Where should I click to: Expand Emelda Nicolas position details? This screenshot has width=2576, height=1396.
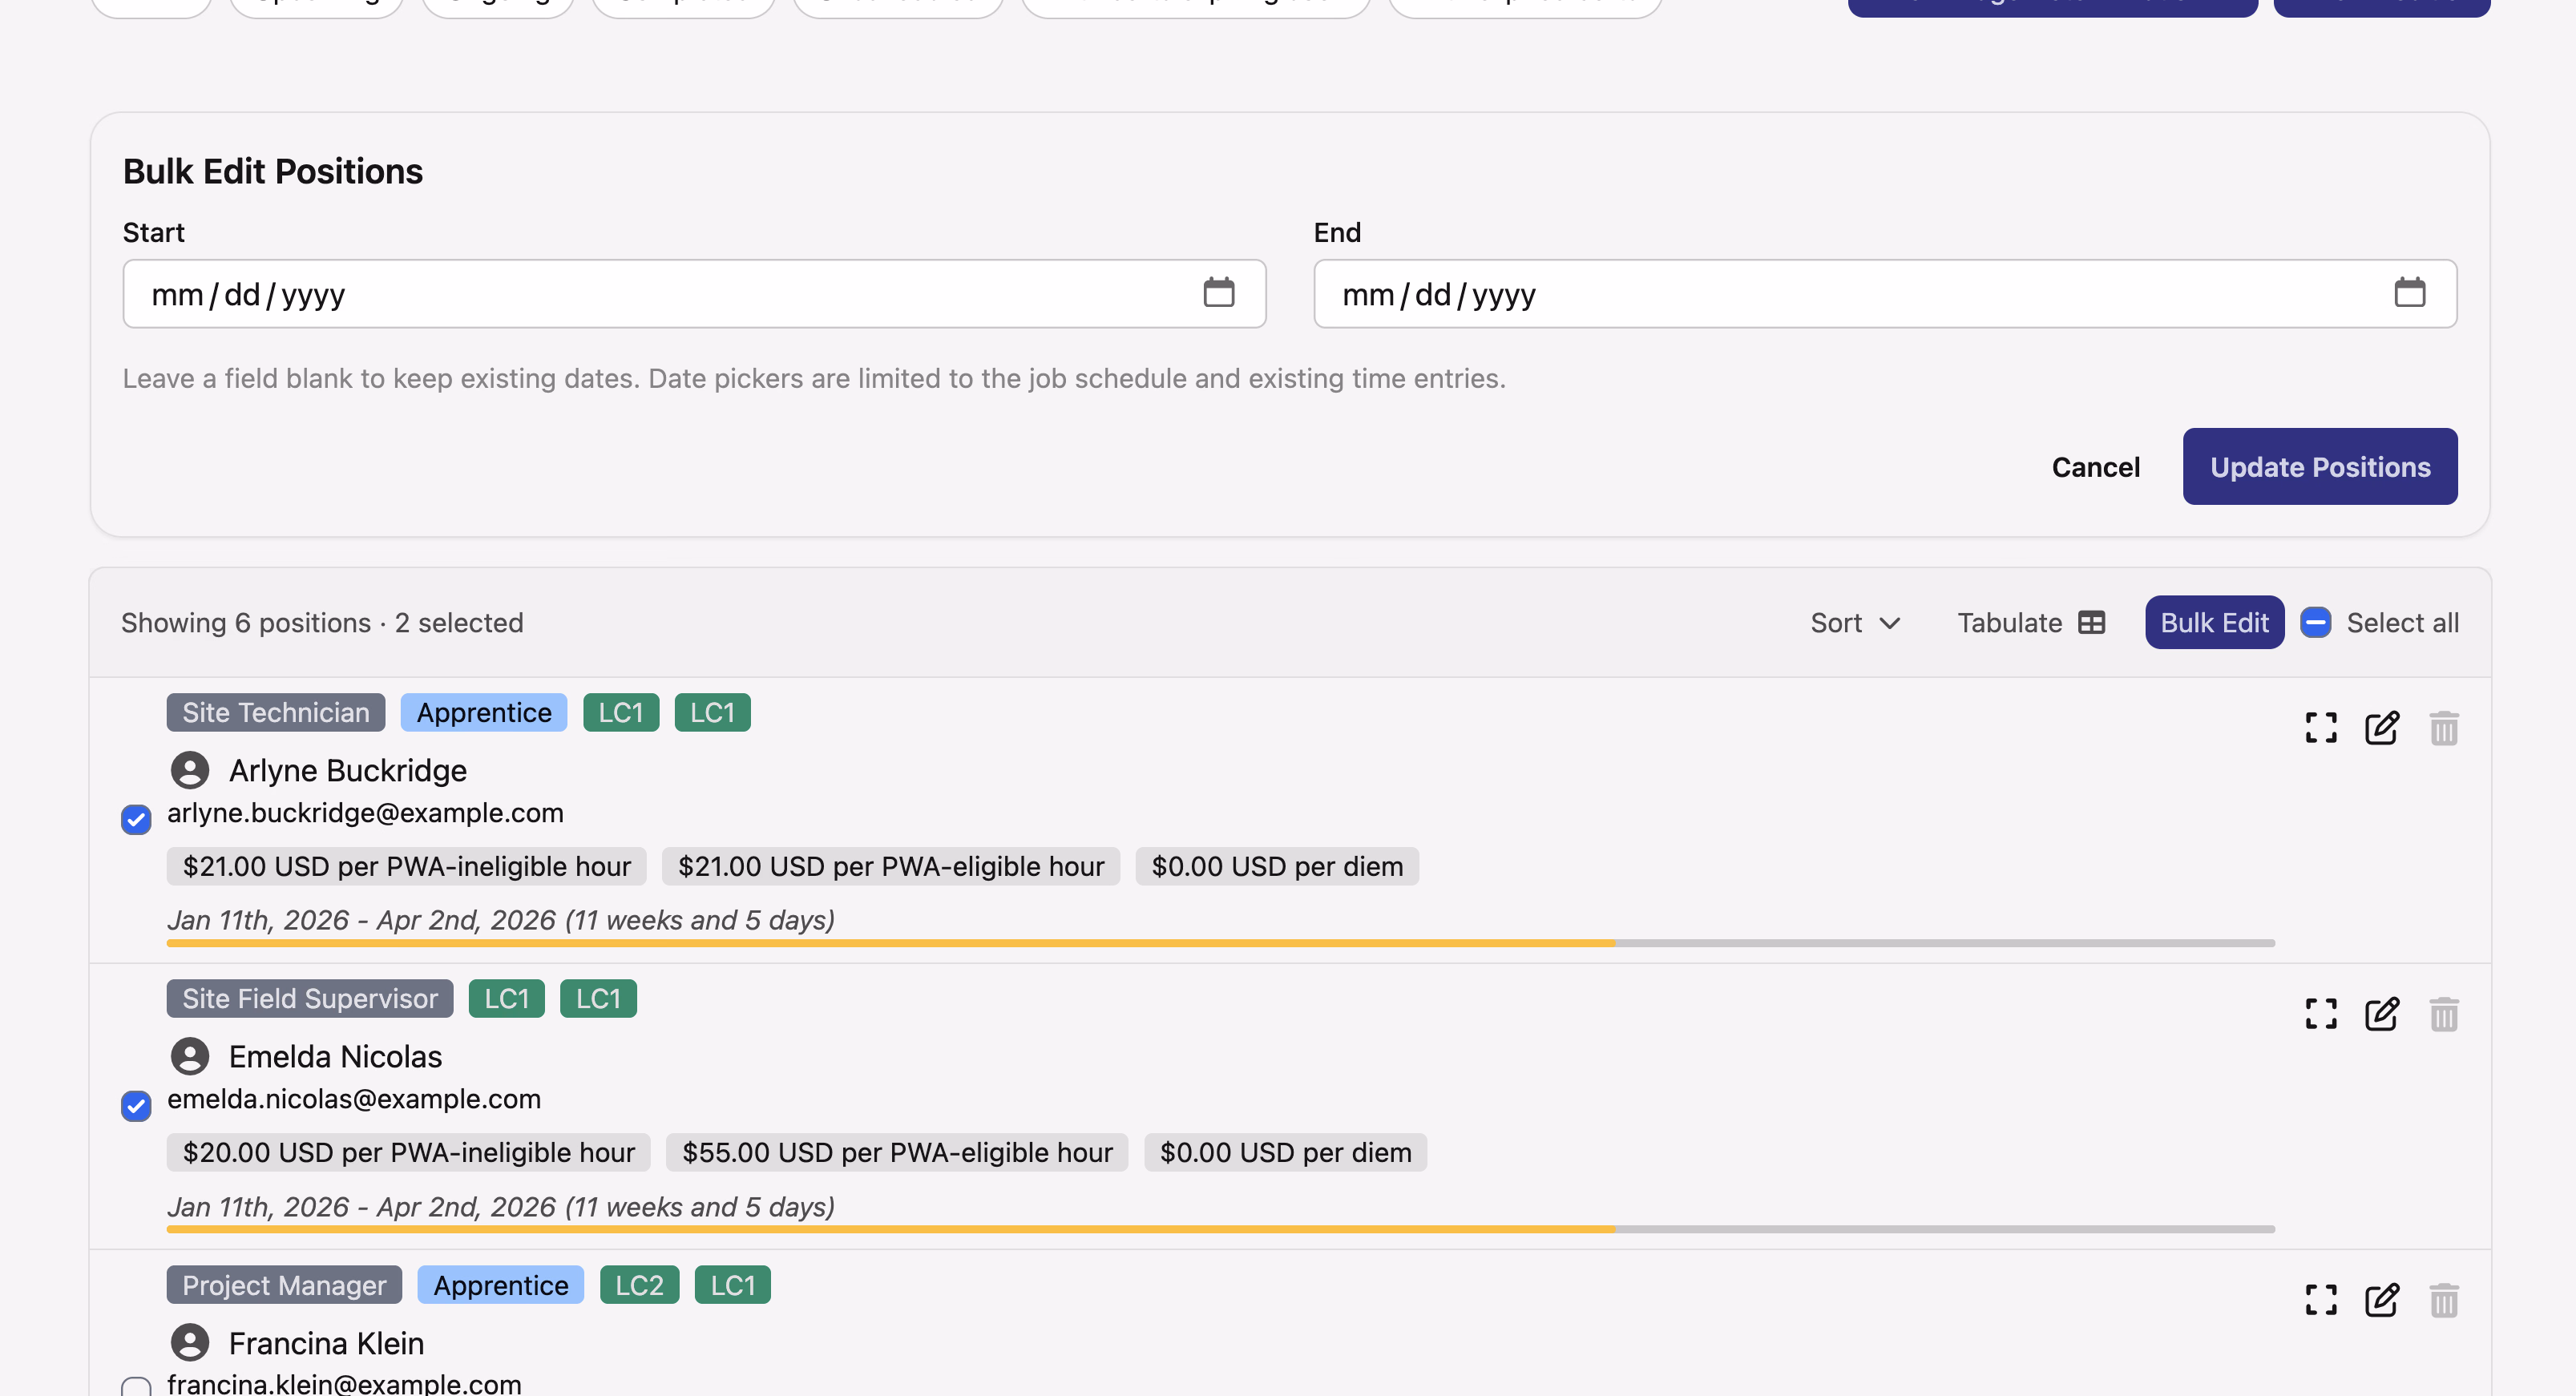[2321, 1014]
